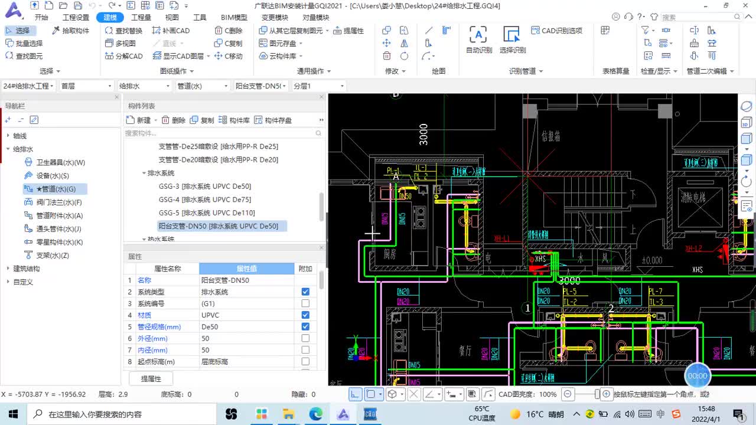
Task: Open the BIM模型 ribbon tab
Action: (234, 17)
